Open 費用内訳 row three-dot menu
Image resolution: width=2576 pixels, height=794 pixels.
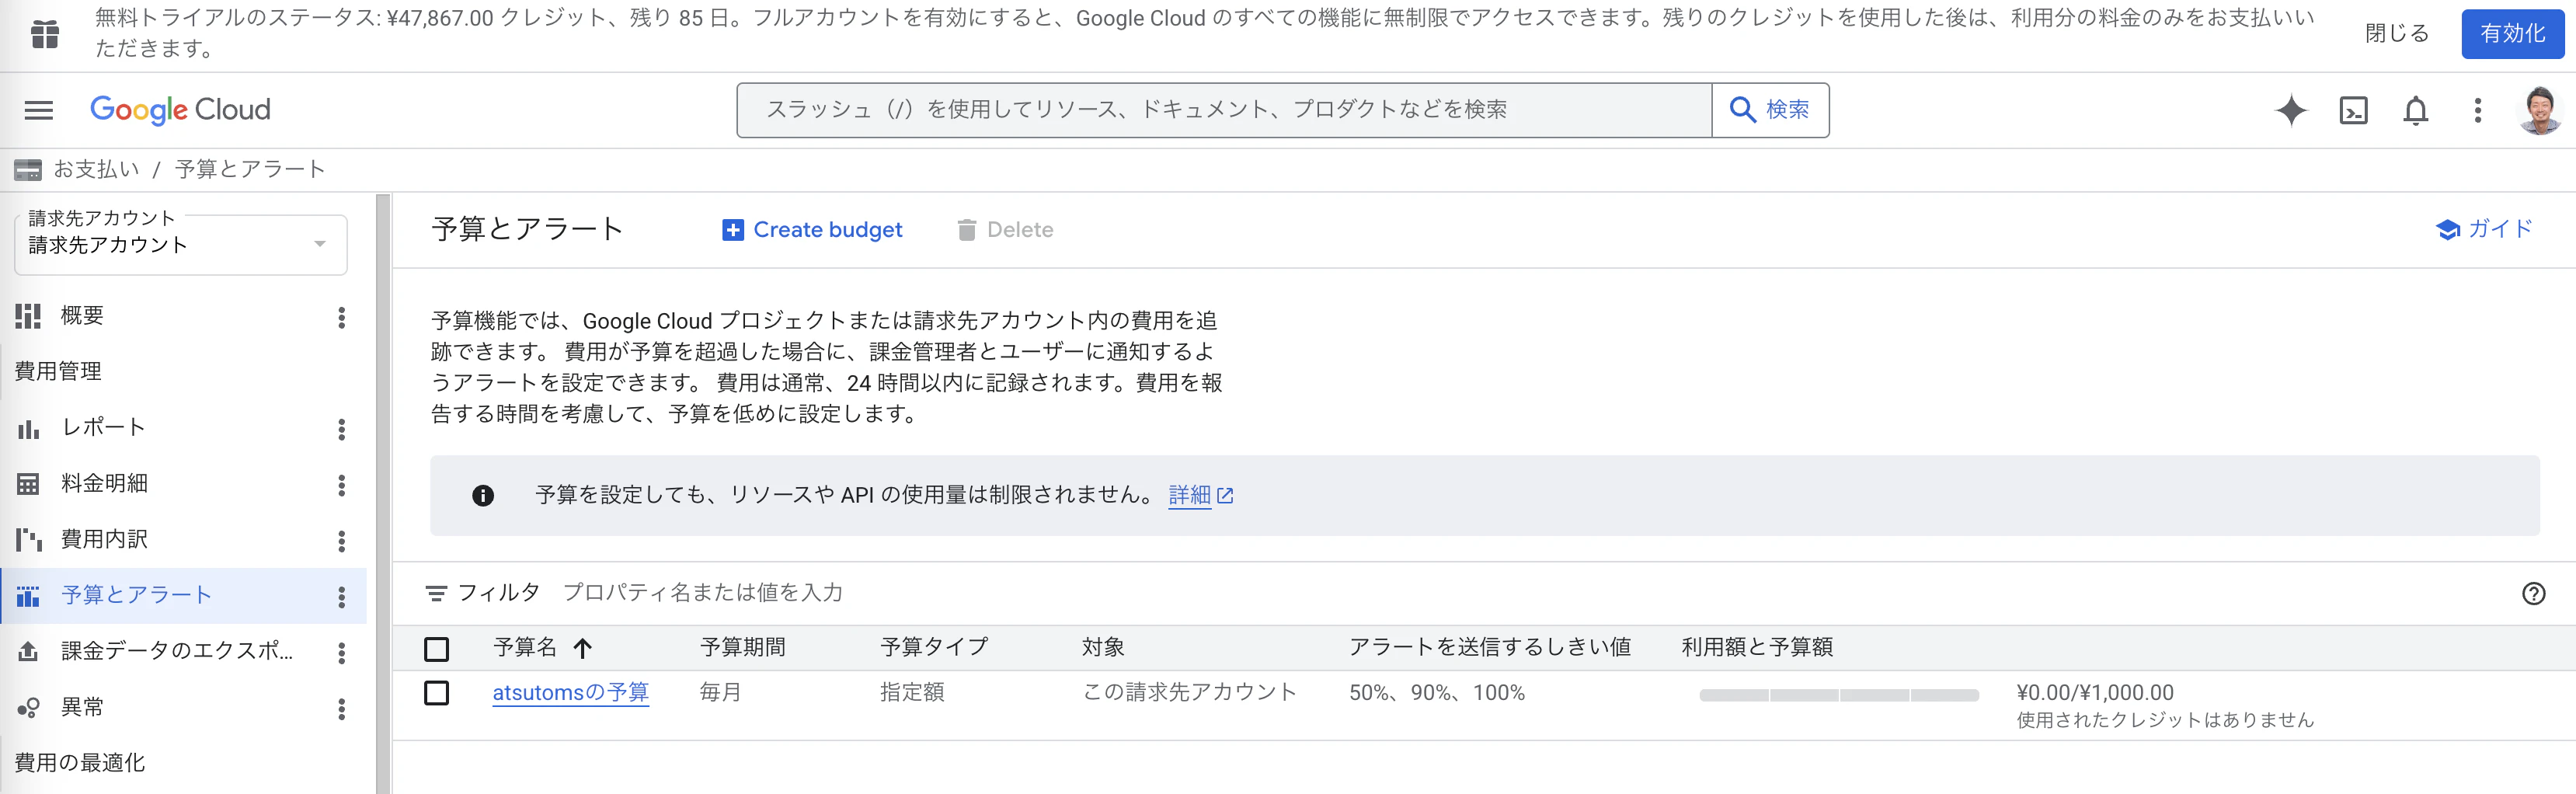coord(342,541)
